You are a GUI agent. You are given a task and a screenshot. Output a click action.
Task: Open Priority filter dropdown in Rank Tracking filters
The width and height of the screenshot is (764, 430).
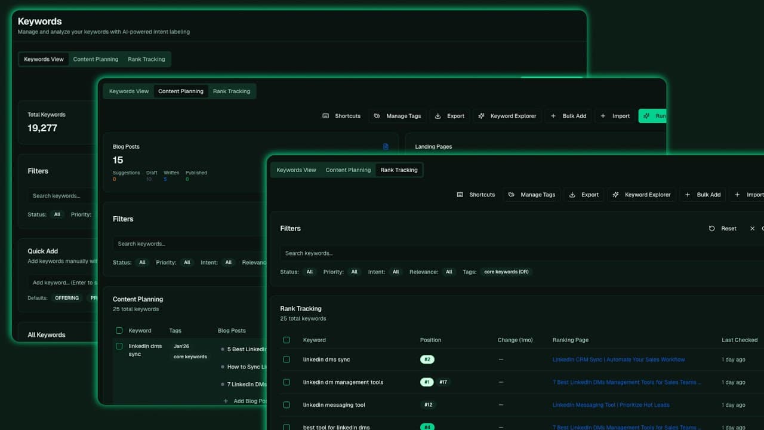click(354, 272)
